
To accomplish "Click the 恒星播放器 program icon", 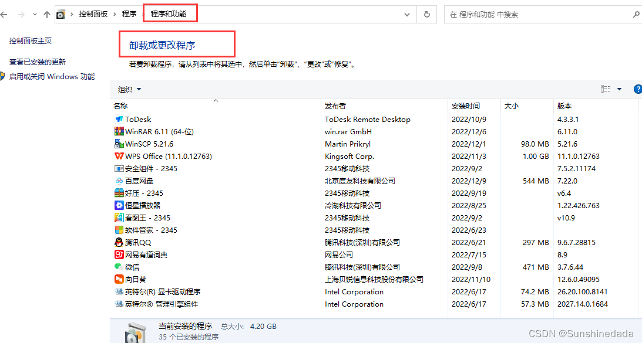I will (x=119, y=205).
